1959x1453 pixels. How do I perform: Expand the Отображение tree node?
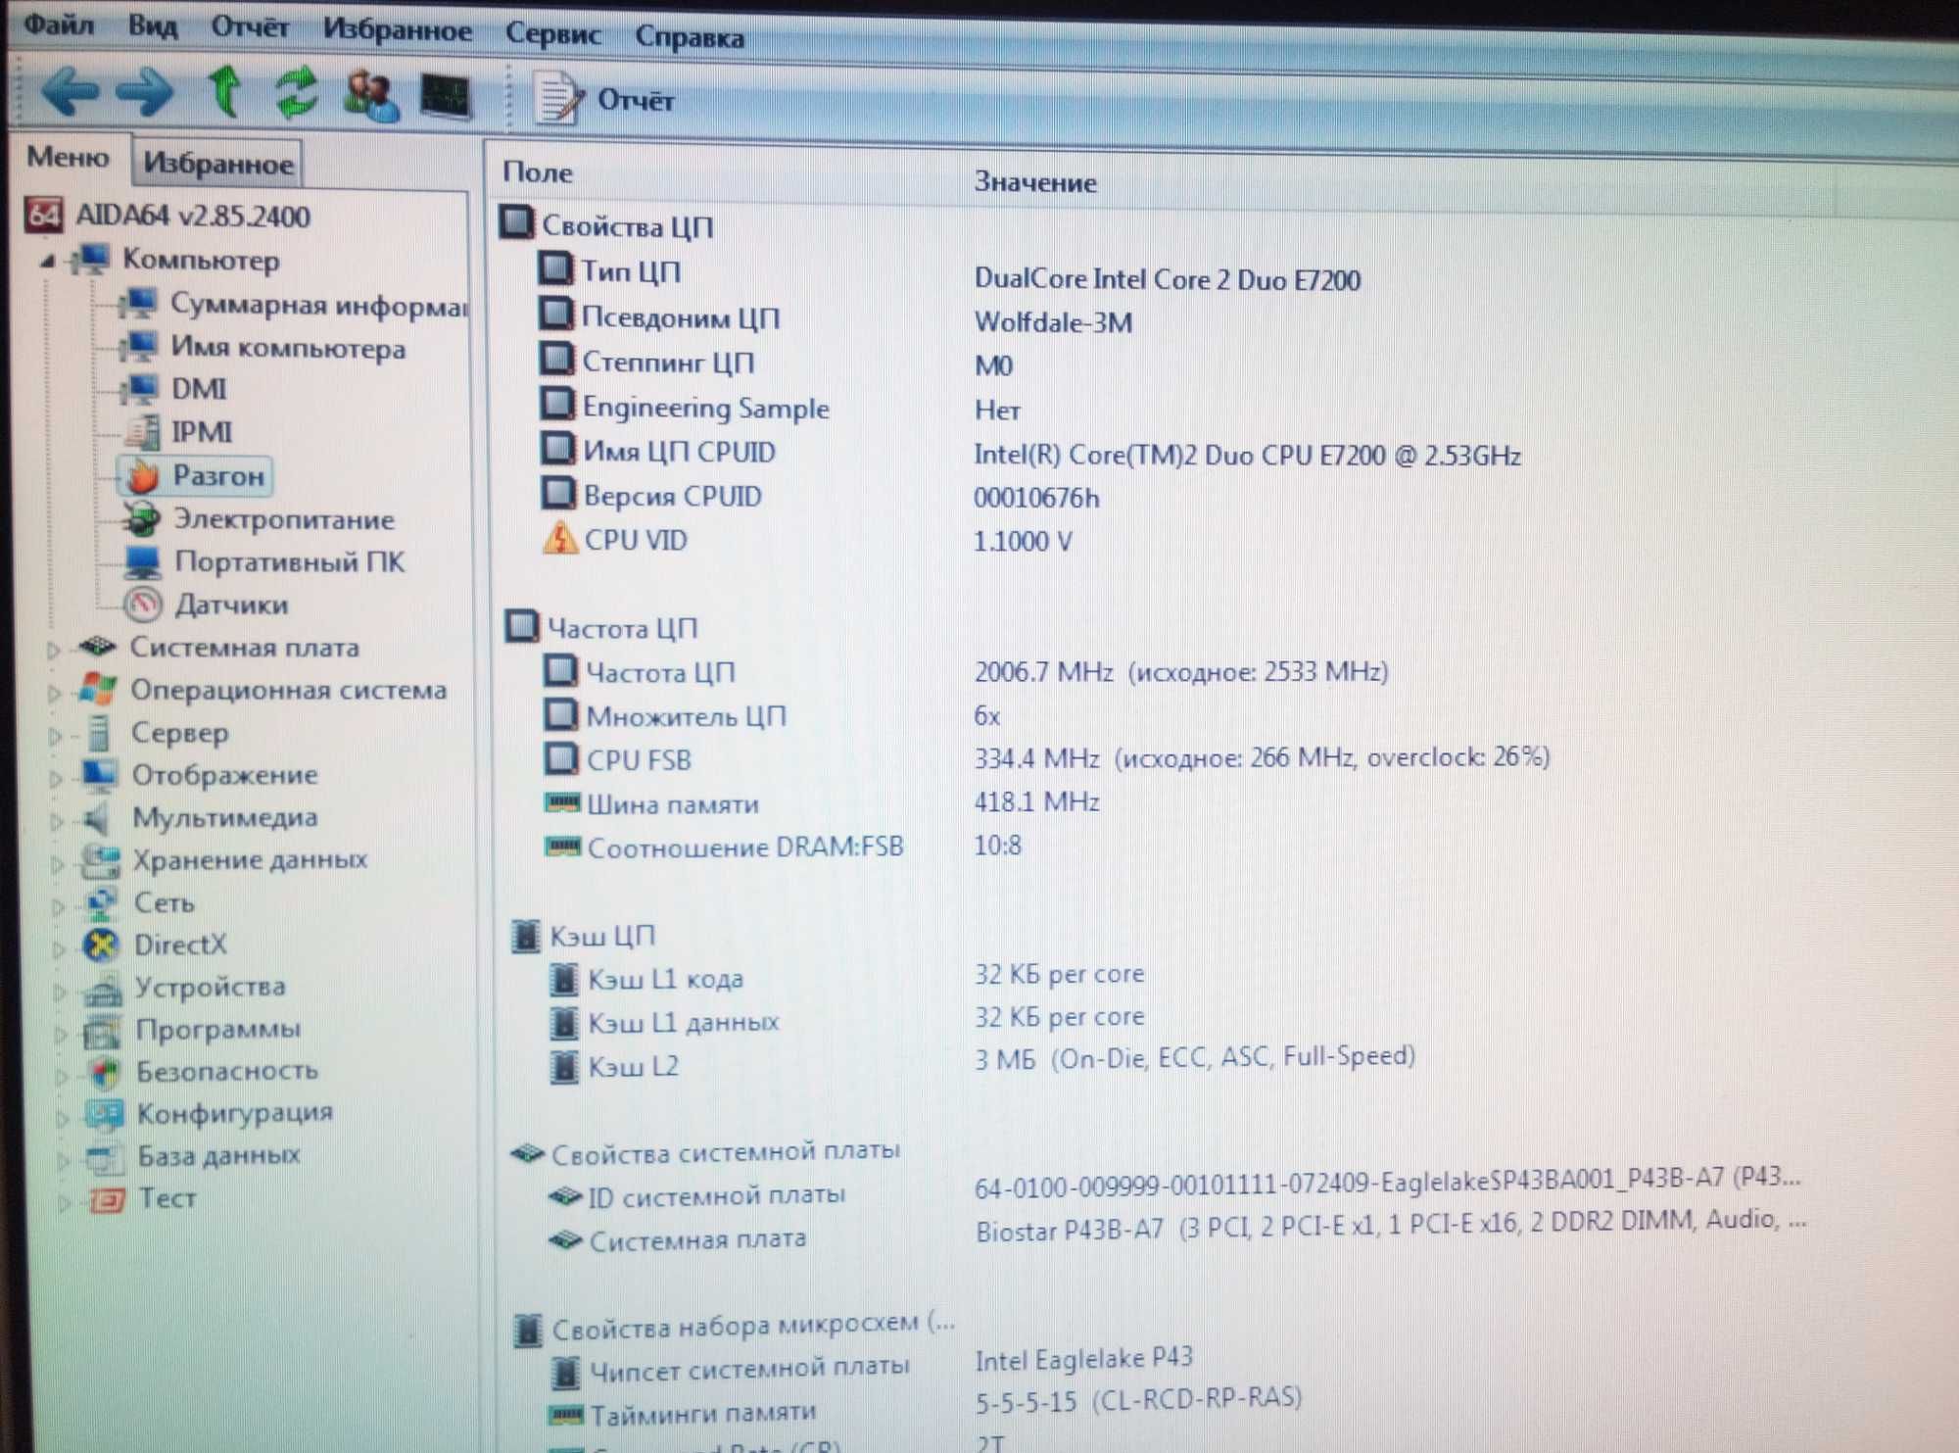(57, 778)
